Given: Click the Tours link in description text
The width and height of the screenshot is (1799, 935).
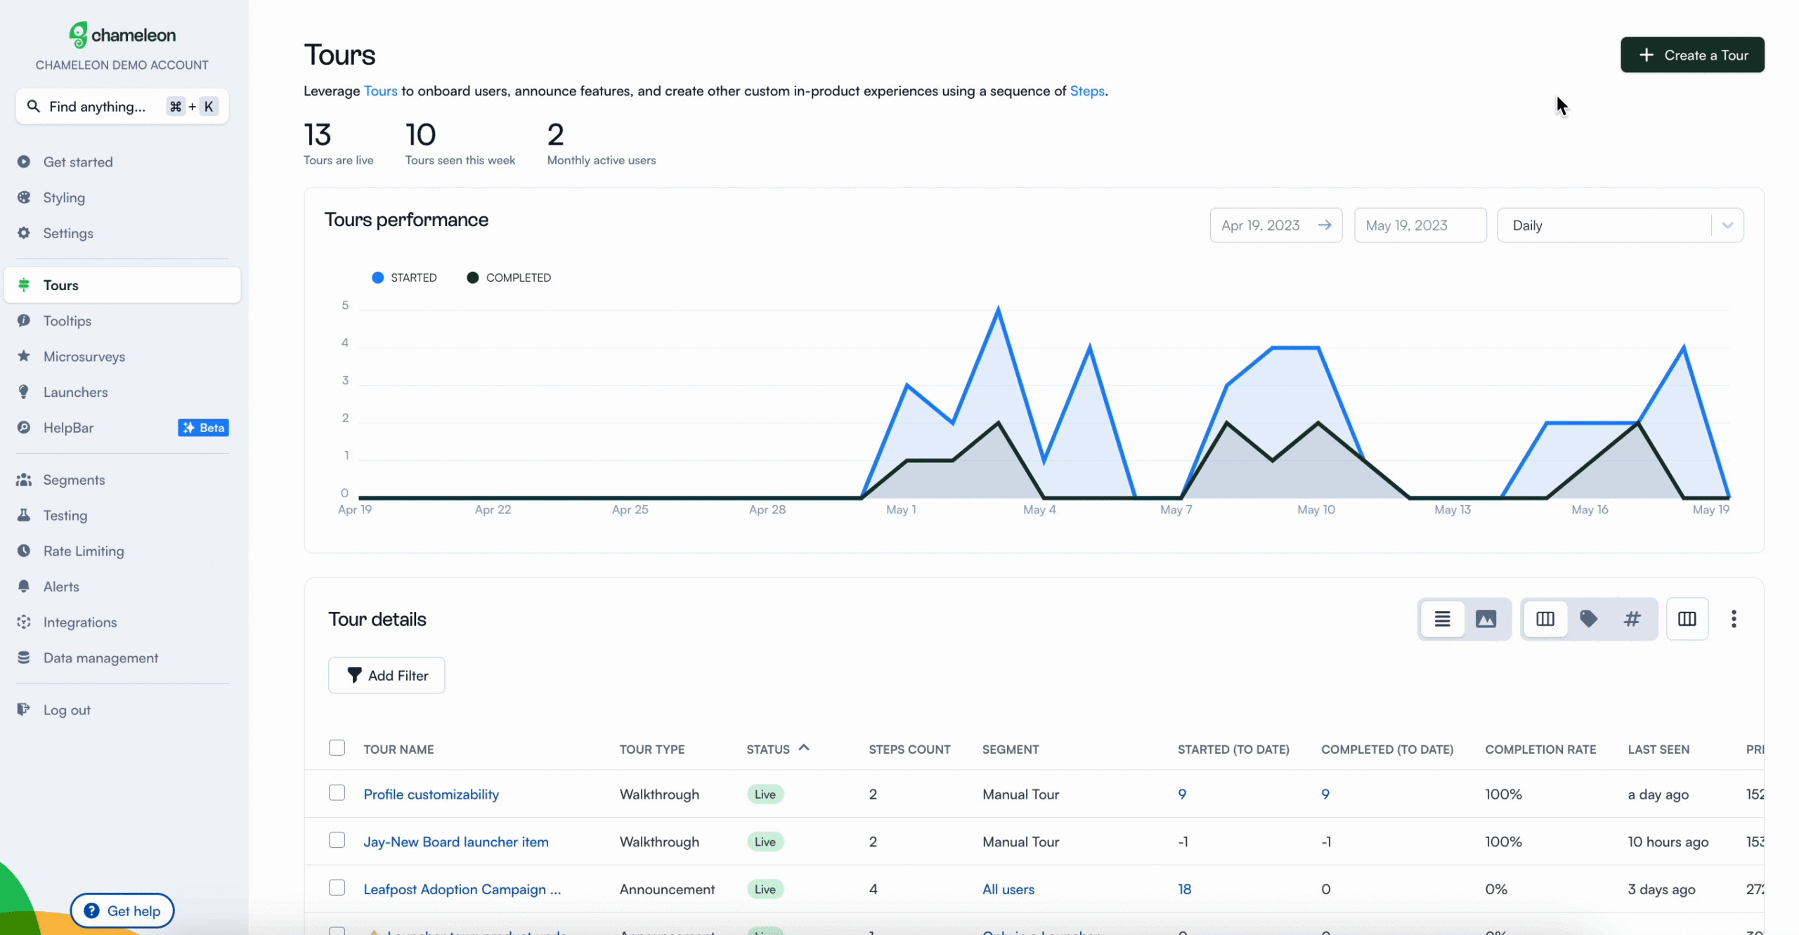Looking at the screenshot, I should point(380,91).
